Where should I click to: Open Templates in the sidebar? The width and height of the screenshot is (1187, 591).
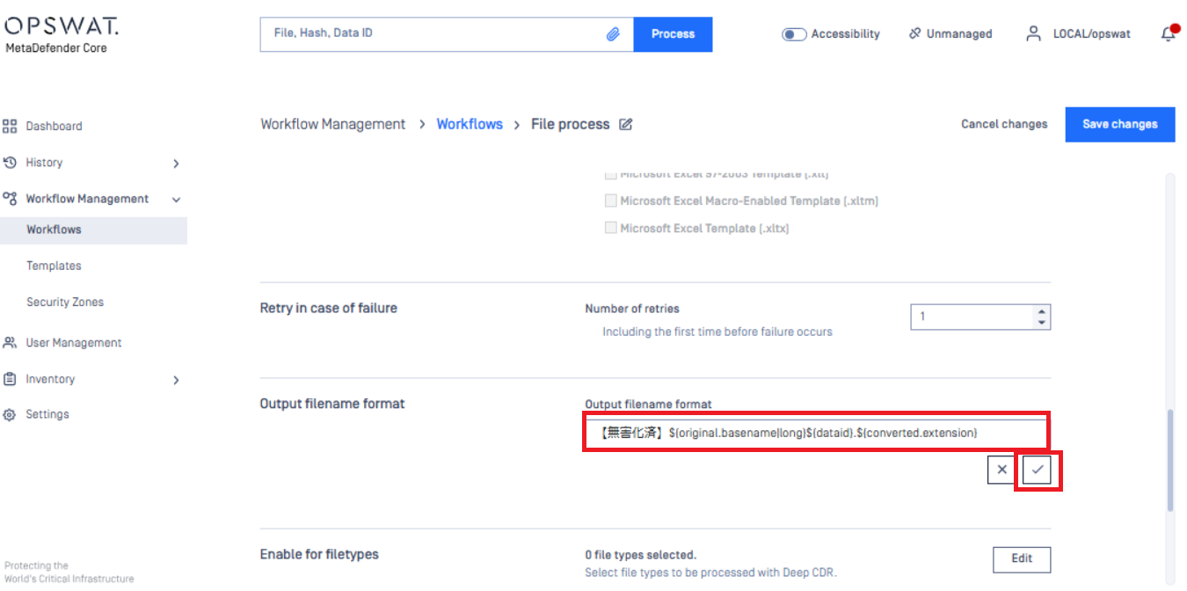point(54,266)
